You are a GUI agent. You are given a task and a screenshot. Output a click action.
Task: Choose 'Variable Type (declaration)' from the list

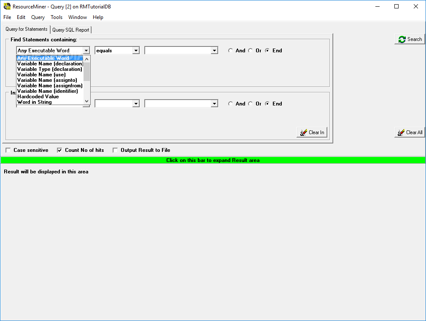[50, 69]
